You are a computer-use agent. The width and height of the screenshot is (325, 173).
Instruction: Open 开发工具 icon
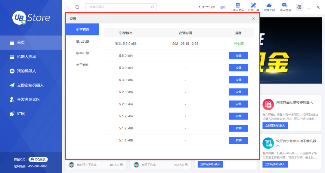253,5
